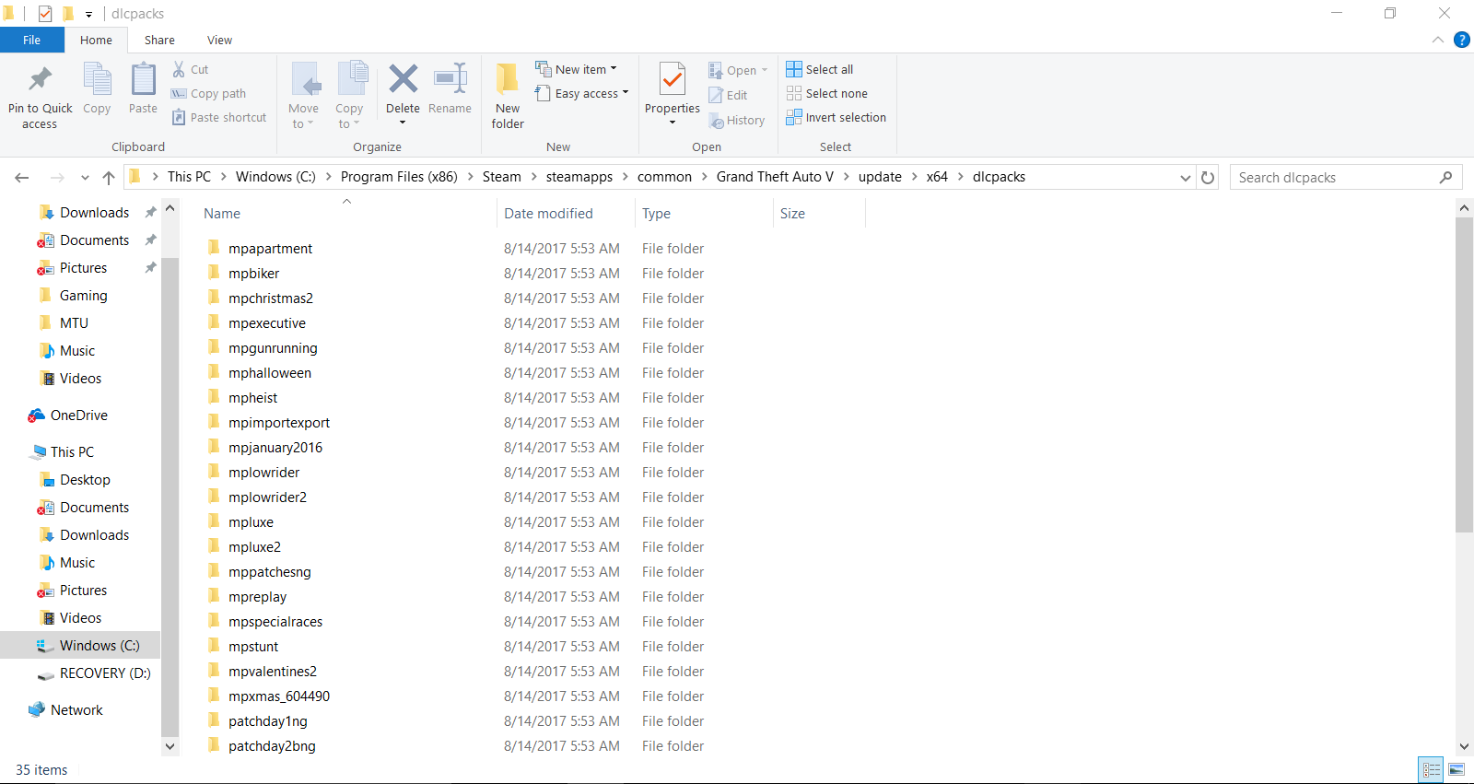The height and width of the screenshot is (784, 1474).
Task: Navigate to Program Files (x86) breadcrumb
Action: 399,177
